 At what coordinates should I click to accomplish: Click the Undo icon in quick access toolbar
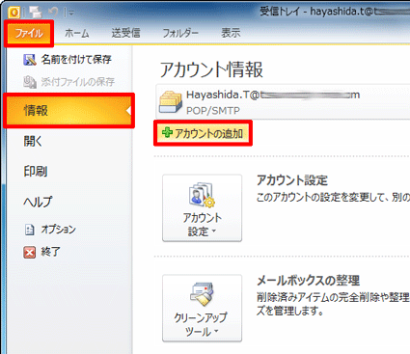tap(53, 13)
